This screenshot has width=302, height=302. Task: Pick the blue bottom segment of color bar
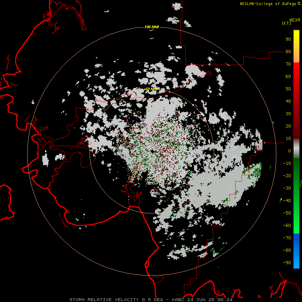pos(296,251)
